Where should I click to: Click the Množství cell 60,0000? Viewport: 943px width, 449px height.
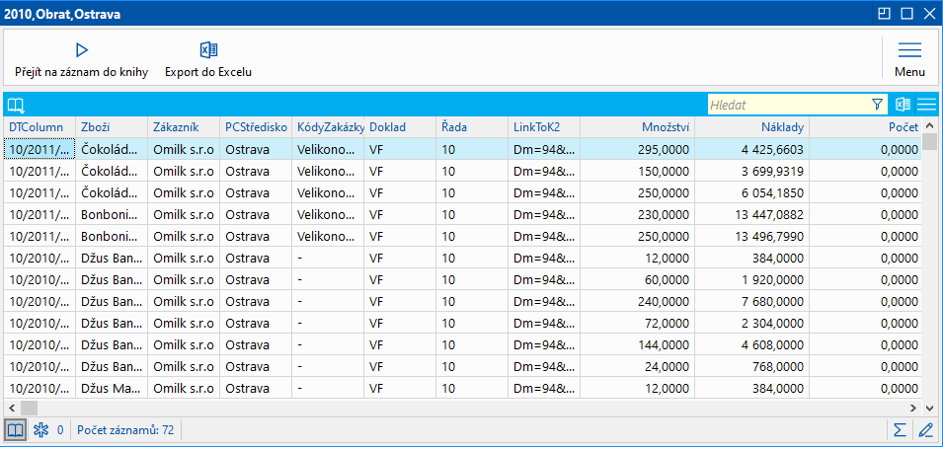pos(638,279)
